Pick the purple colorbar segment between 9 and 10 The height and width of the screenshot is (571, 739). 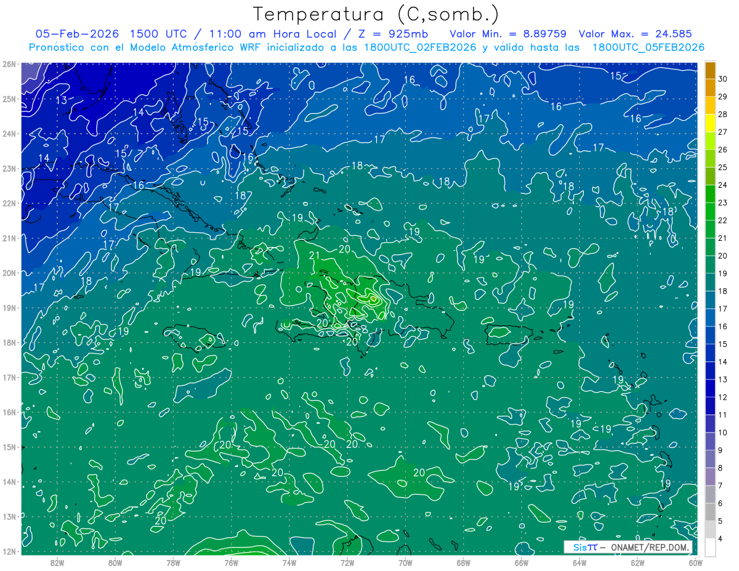coord(710,442)
